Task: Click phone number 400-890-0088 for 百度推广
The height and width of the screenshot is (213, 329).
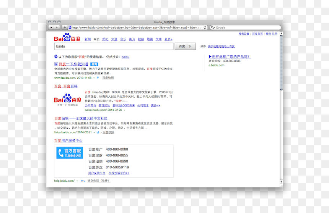Action: 117,149
